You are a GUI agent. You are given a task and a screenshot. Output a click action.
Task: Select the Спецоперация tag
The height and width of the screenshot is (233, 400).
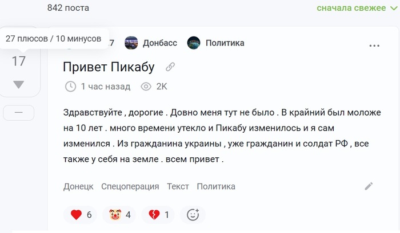pyautogui.click(x=130, y=186)
